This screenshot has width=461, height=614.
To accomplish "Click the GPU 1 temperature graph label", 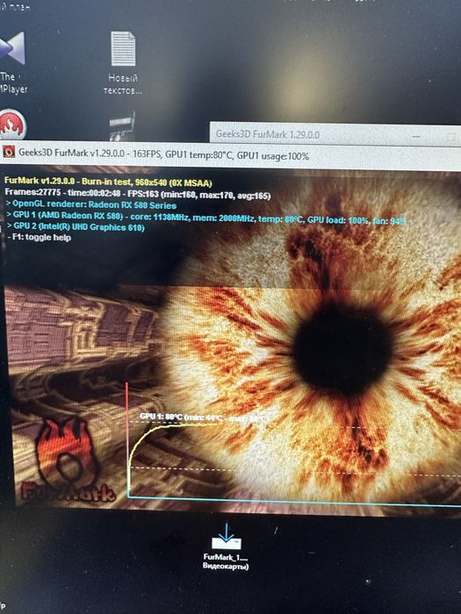I will pos(204,418).
